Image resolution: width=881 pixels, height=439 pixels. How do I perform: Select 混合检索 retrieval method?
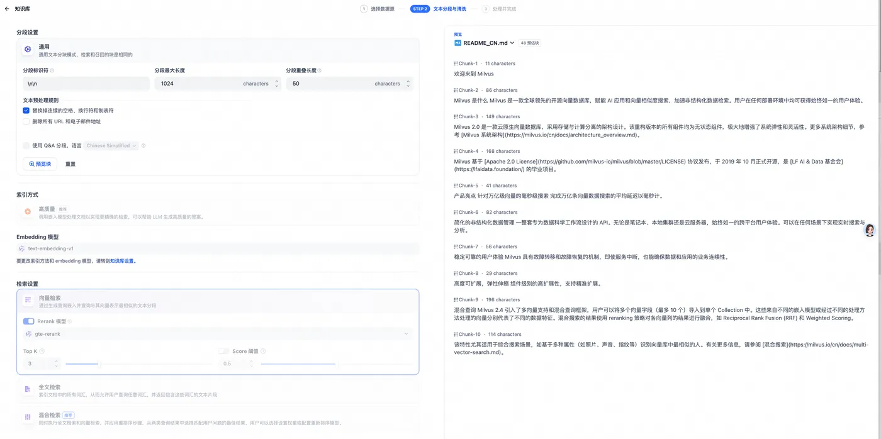pyautogui.click(x=218, y=418)
